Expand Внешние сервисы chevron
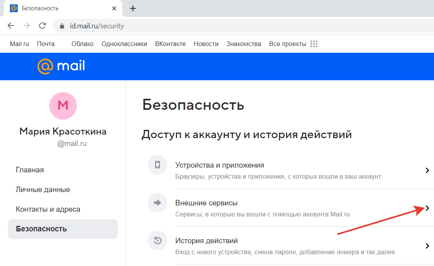 point(427,209)
